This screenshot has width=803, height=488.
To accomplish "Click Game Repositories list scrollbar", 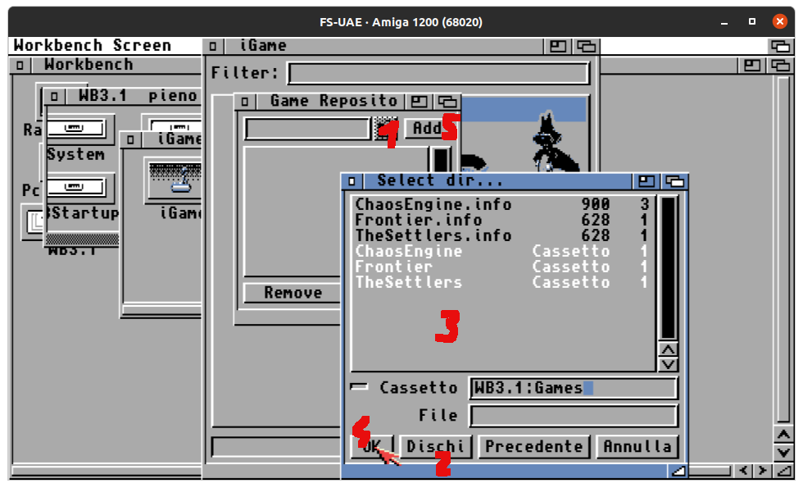I will click(x=439, y=159).
